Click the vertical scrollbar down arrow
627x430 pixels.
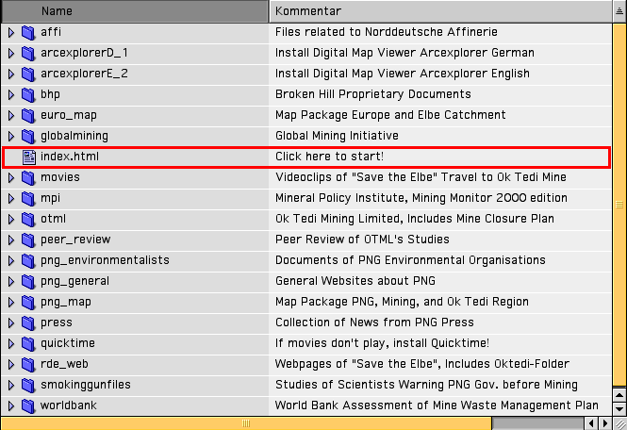tap(619, 409)
